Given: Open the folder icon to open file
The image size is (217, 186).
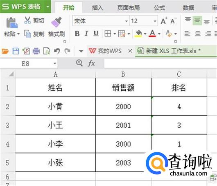Looking at the screenshot, I should coord(5,51).
